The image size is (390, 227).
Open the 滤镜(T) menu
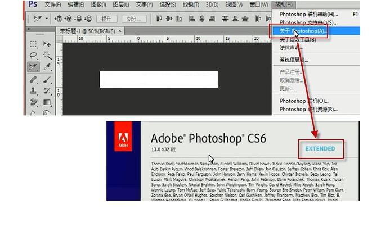tap(191, 4)
